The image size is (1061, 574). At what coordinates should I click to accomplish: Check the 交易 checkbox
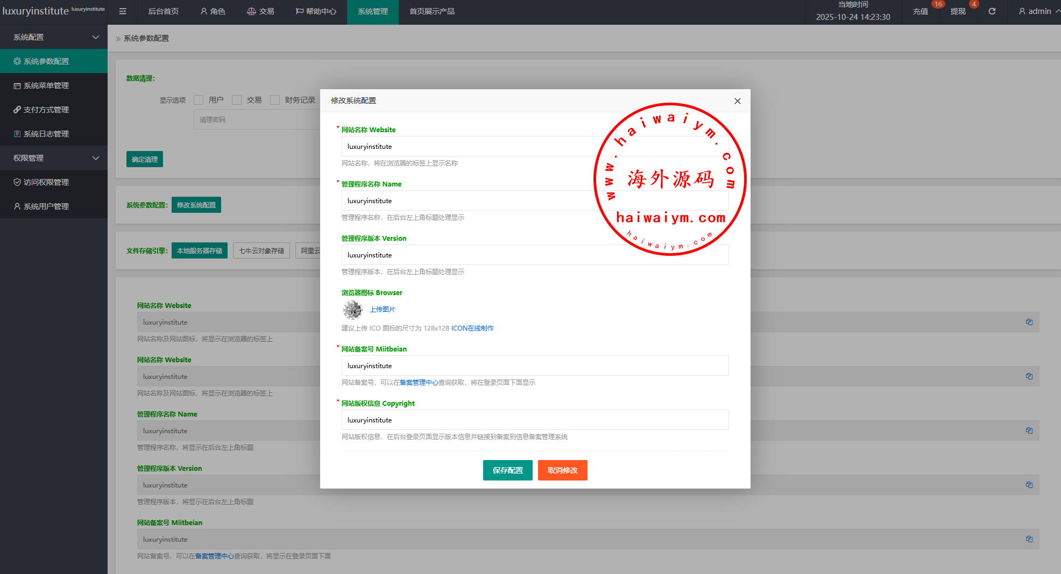[x=237, y=100]
